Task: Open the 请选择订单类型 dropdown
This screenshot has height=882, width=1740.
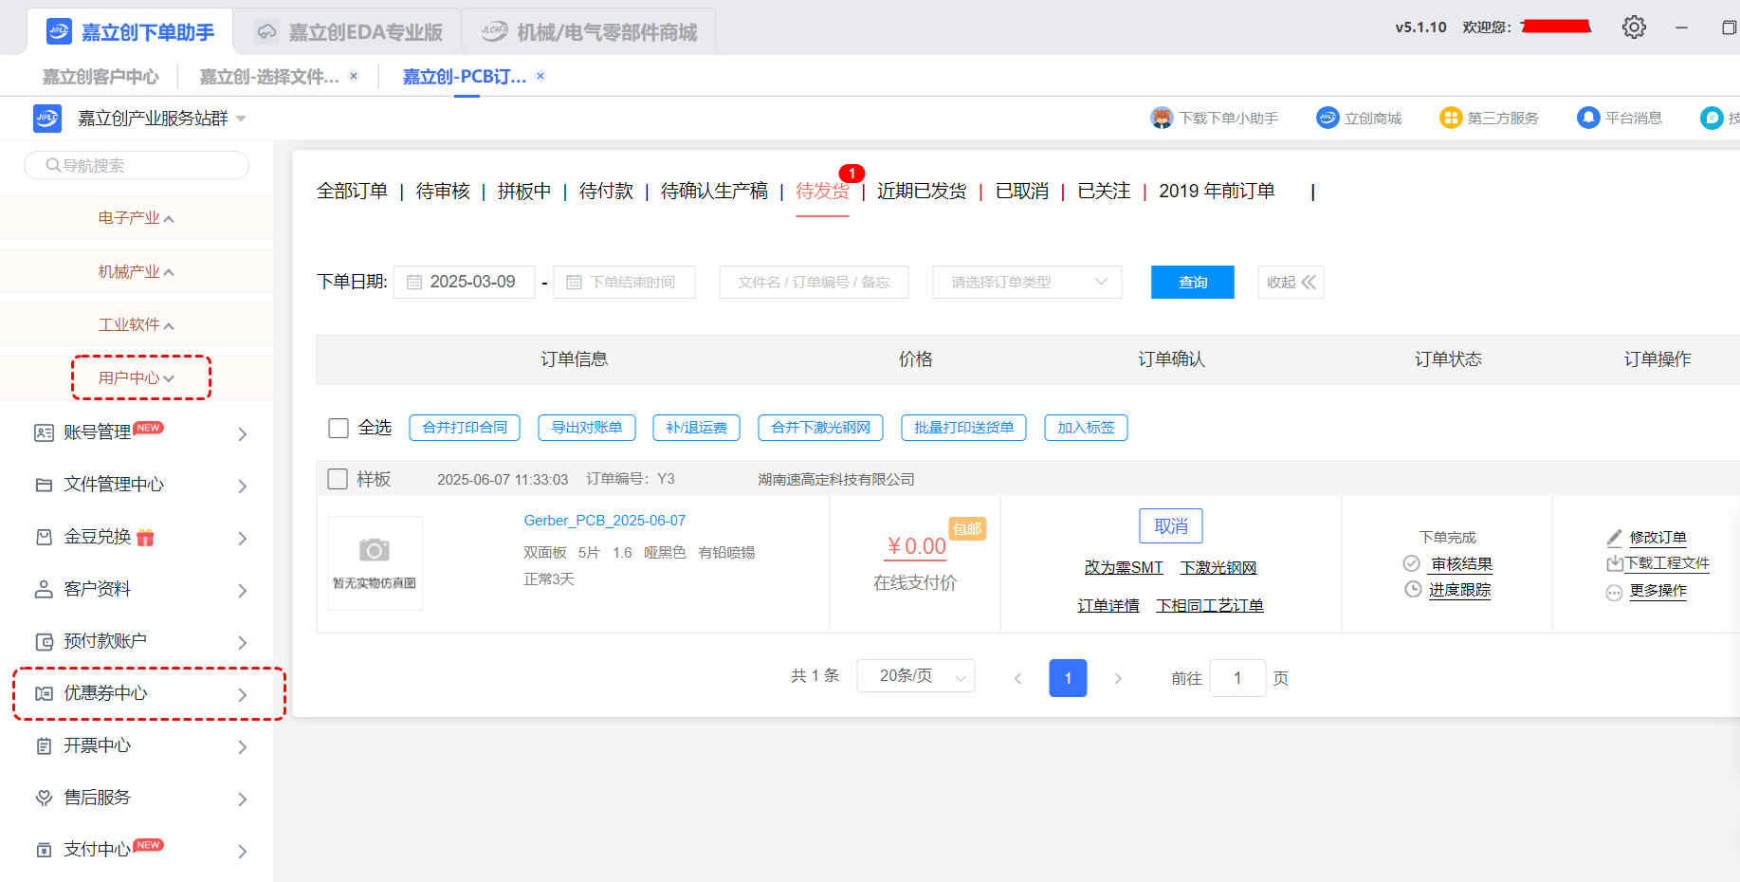Action: (1027, 282)
